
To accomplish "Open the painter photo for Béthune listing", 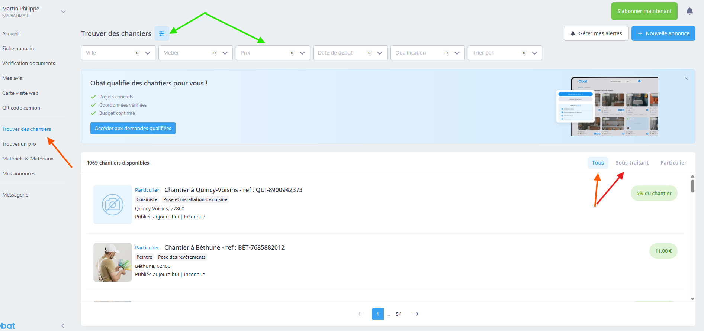I will 113,262.
